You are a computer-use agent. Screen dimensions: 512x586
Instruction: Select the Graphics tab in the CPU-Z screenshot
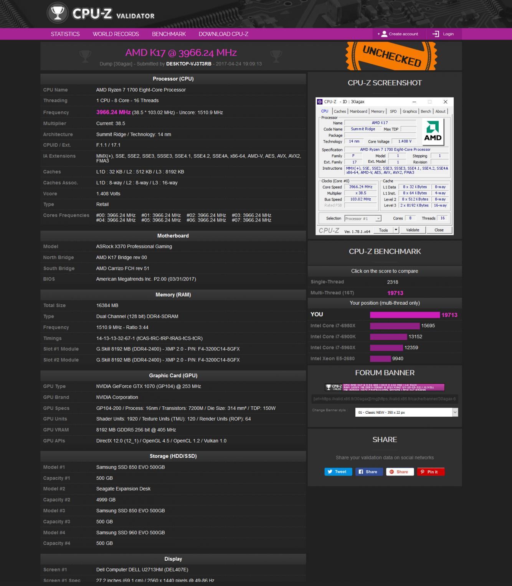[410, 111]
